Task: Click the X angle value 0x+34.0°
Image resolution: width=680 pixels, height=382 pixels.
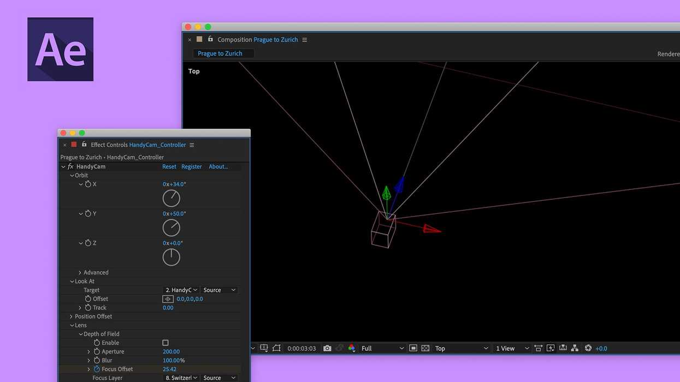Action: point(174,184)
